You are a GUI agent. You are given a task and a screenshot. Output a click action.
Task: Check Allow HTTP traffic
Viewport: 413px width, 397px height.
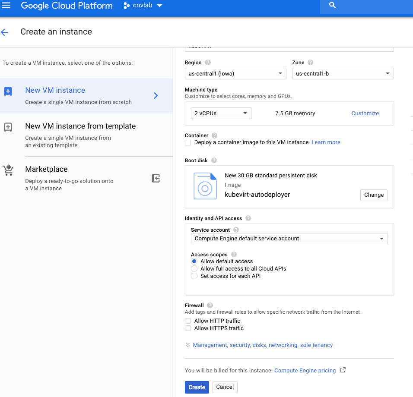point(187,321)
